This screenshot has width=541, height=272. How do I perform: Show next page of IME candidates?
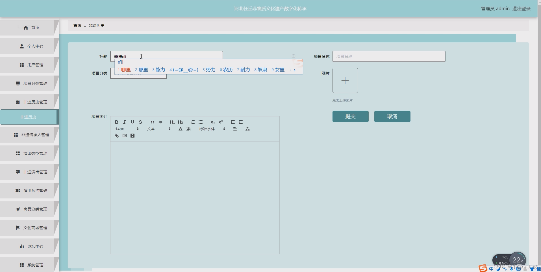pyautogui.click(x=295, y=70)
